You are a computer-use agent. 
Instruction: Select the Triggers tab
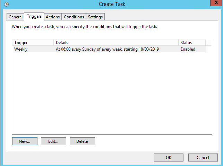tap(34, 16)
